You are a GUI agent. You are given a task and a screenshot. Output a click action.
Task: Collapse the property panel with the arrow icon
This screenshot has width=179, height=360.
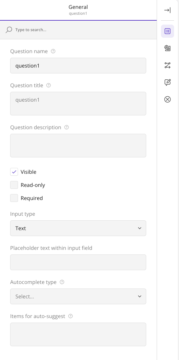[x=168, y=10]
